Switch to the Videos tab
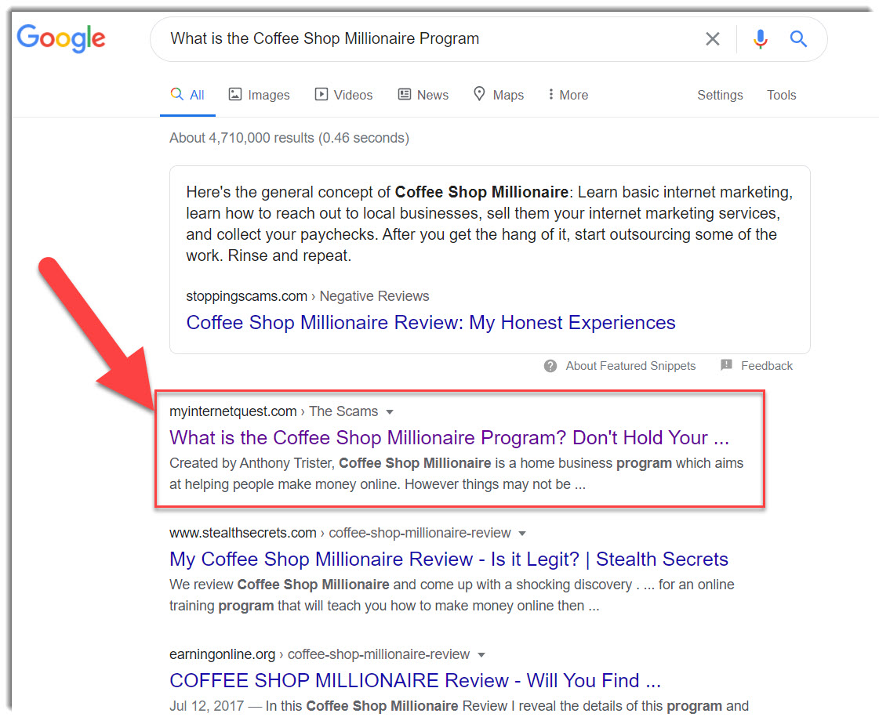This screenshot has height=717, width=879. coord(343,95)
